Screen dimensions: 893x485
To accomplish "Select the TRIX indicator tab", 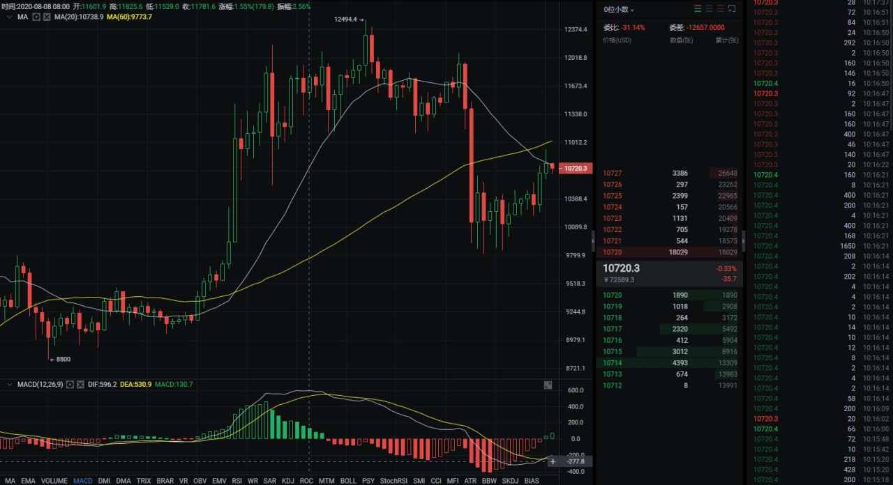I will point(144,481).
